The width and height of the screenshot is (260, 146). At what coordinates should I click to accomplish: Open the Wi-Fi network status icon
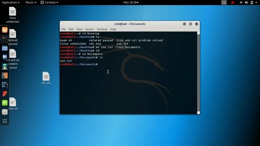click(241, 2)
